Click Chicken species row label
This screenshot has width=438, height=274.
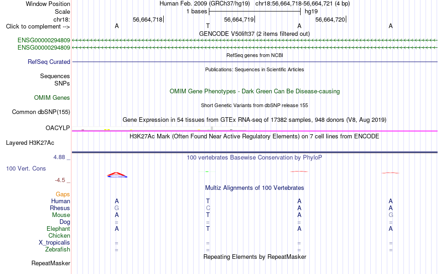[x=59, y=235]
